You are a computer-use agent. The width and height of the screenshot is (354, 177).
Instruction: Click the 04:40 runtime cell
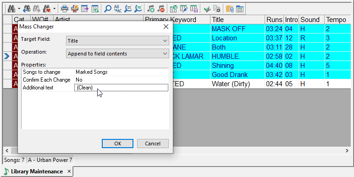pos(274,66)
